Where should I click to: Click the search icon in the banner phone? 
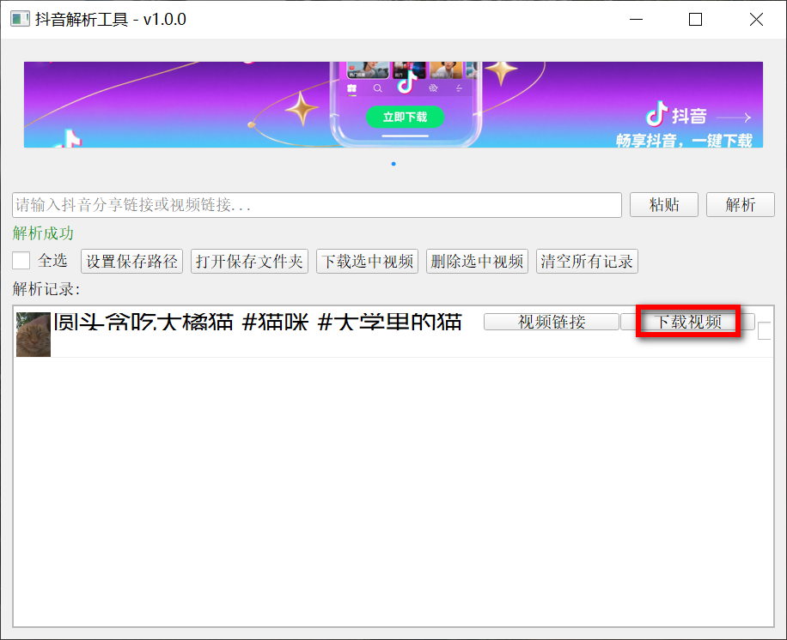click(x=378, y=88)
